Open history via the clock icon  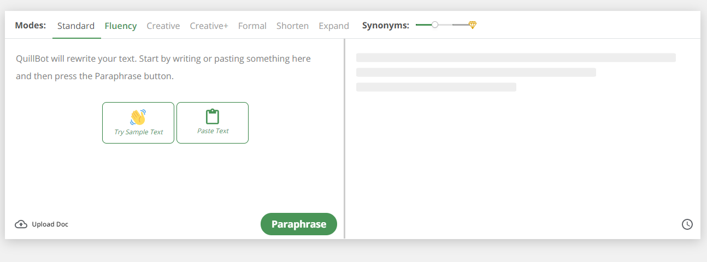click(x=687, y=224)
